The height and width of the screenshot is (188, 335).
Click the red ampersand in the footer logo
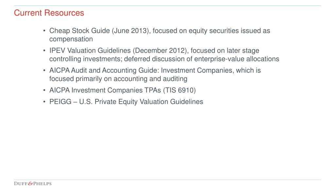31,183
